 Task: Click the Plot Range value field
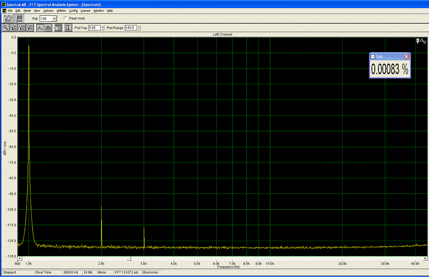pos(131,28)
